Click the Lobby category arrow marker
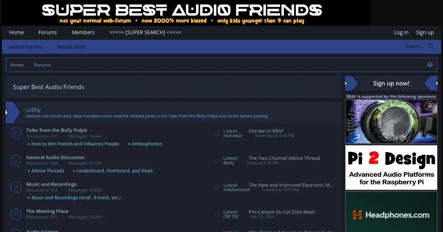This screenshot has height=232, width=443. pyautogui.click(x=13, y=112)
